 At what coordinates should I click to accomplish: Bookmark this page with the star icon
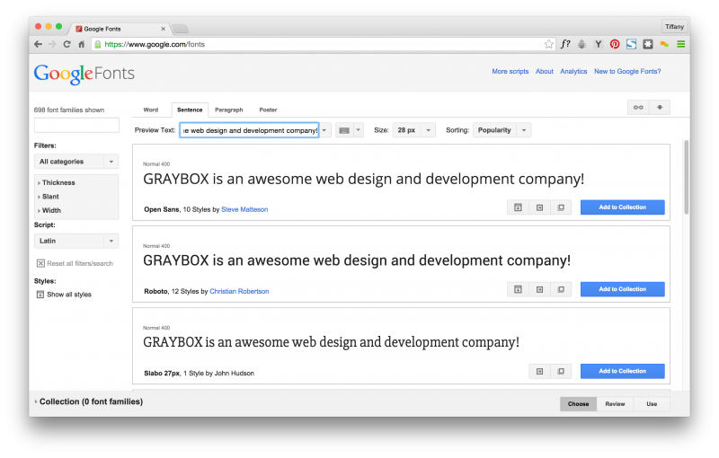point(548,44)
